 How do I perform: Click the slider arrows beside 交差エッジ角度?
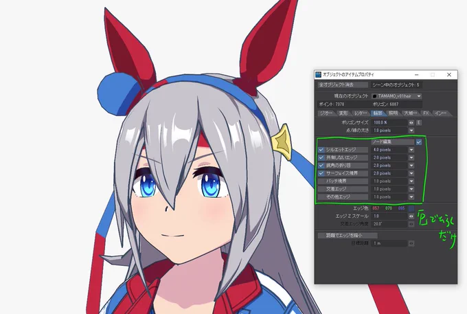pyautogui.click(x=411, y=224)
